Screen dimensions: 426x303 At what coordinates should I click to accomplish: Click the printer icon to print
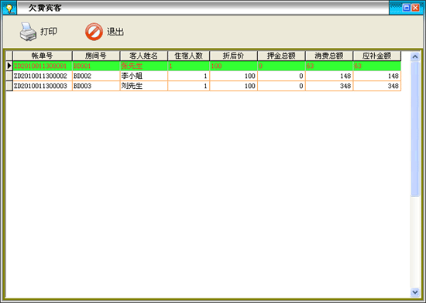pyautogui.click(x=28, y=32)
